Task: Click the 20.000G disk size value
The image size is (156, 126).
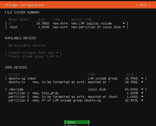Action: click(x=131, y=89)
